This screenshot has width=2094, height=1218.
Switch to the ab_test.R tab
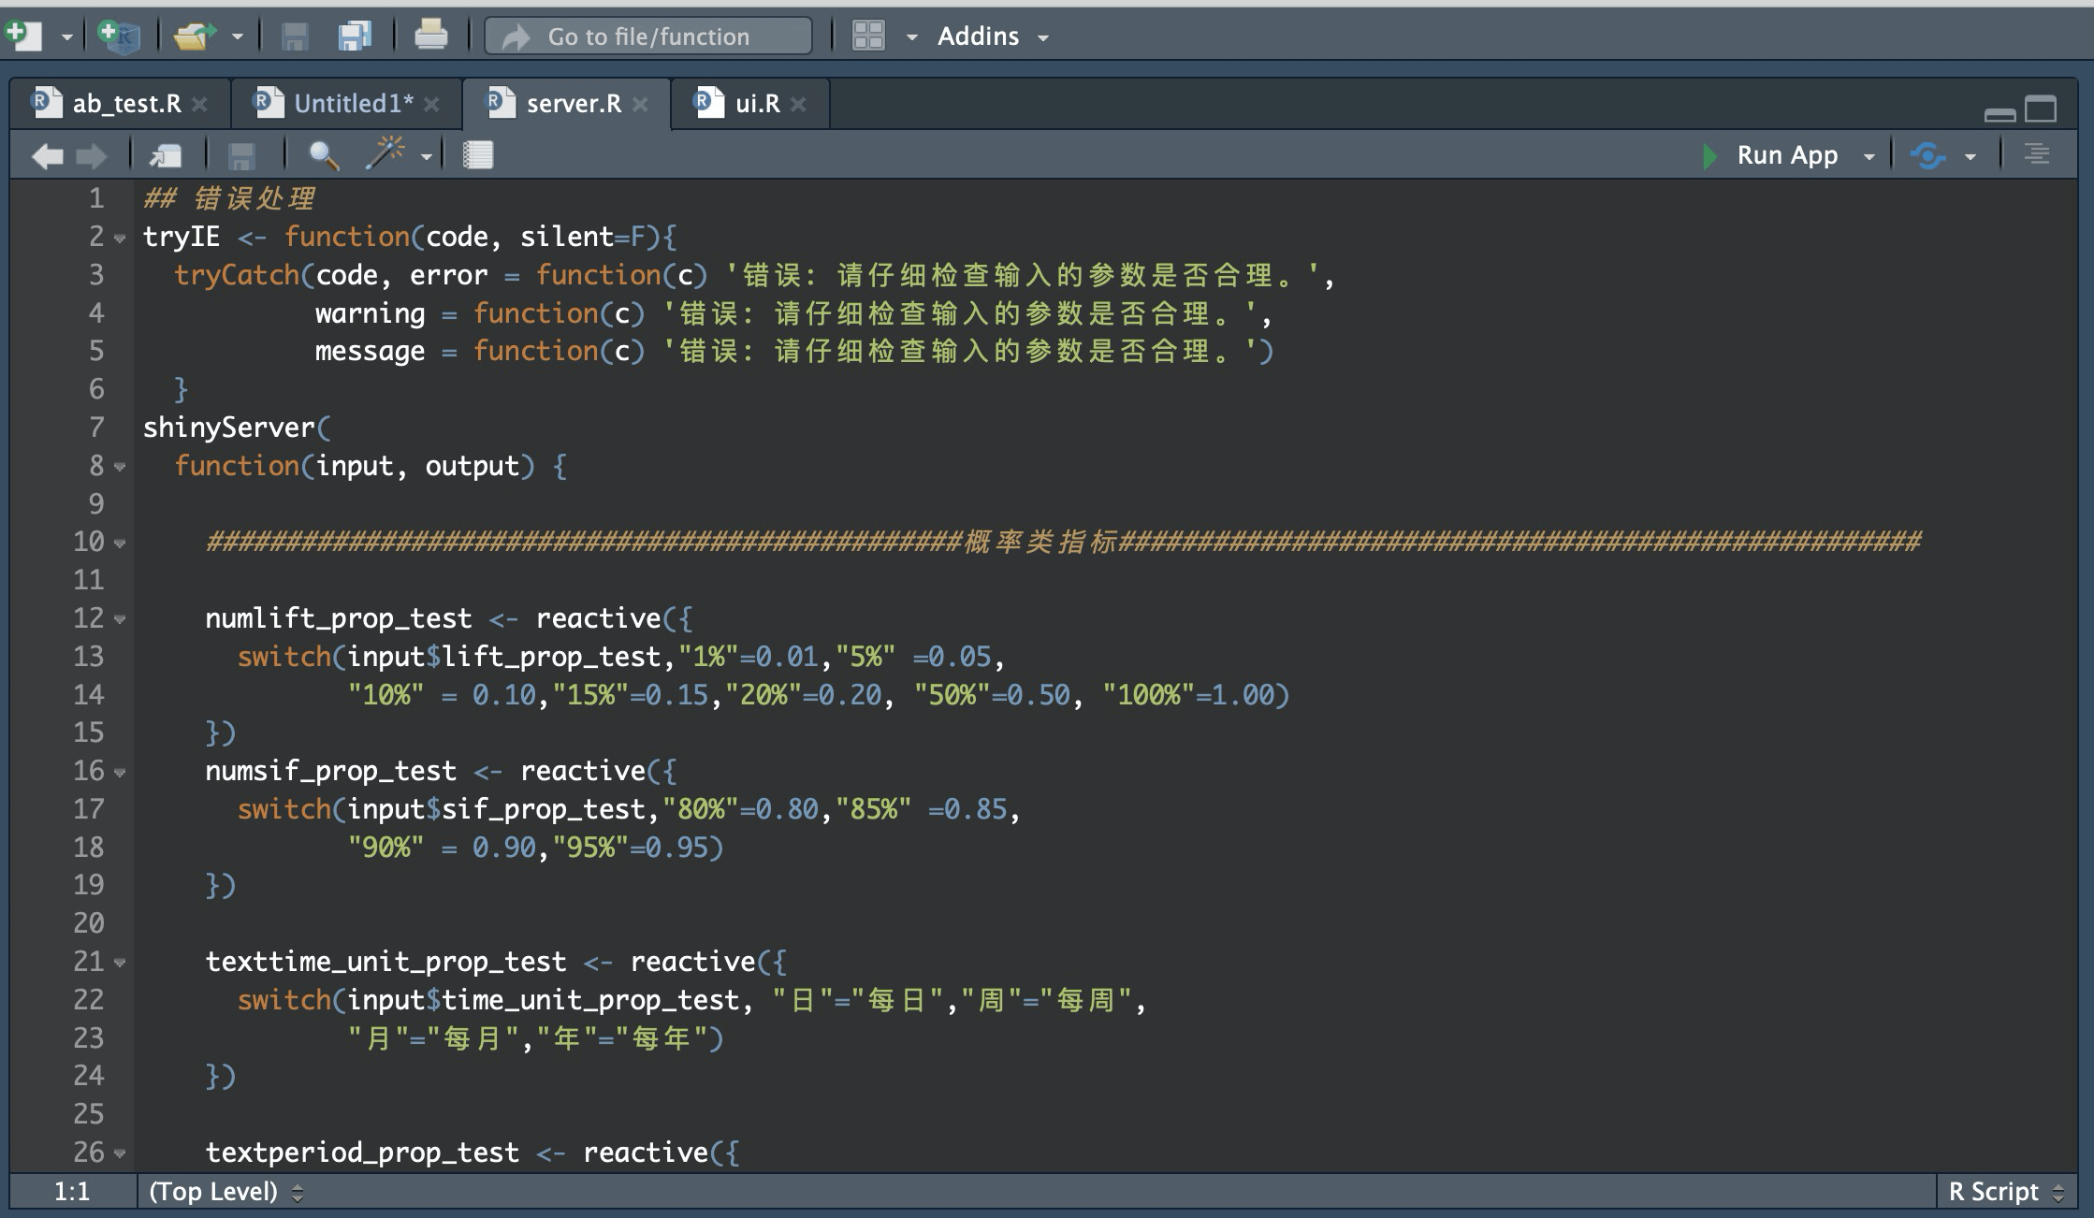point(126,103)
